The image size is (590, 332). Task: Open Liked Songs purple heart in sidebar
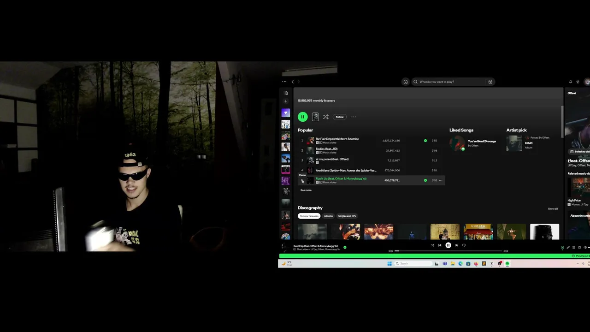click(286, 113)
